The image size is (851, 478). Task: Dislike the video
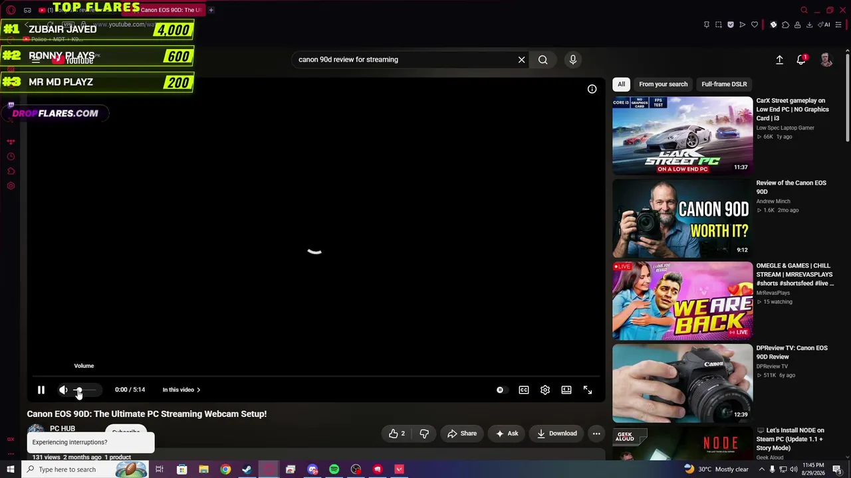[424, 434]
